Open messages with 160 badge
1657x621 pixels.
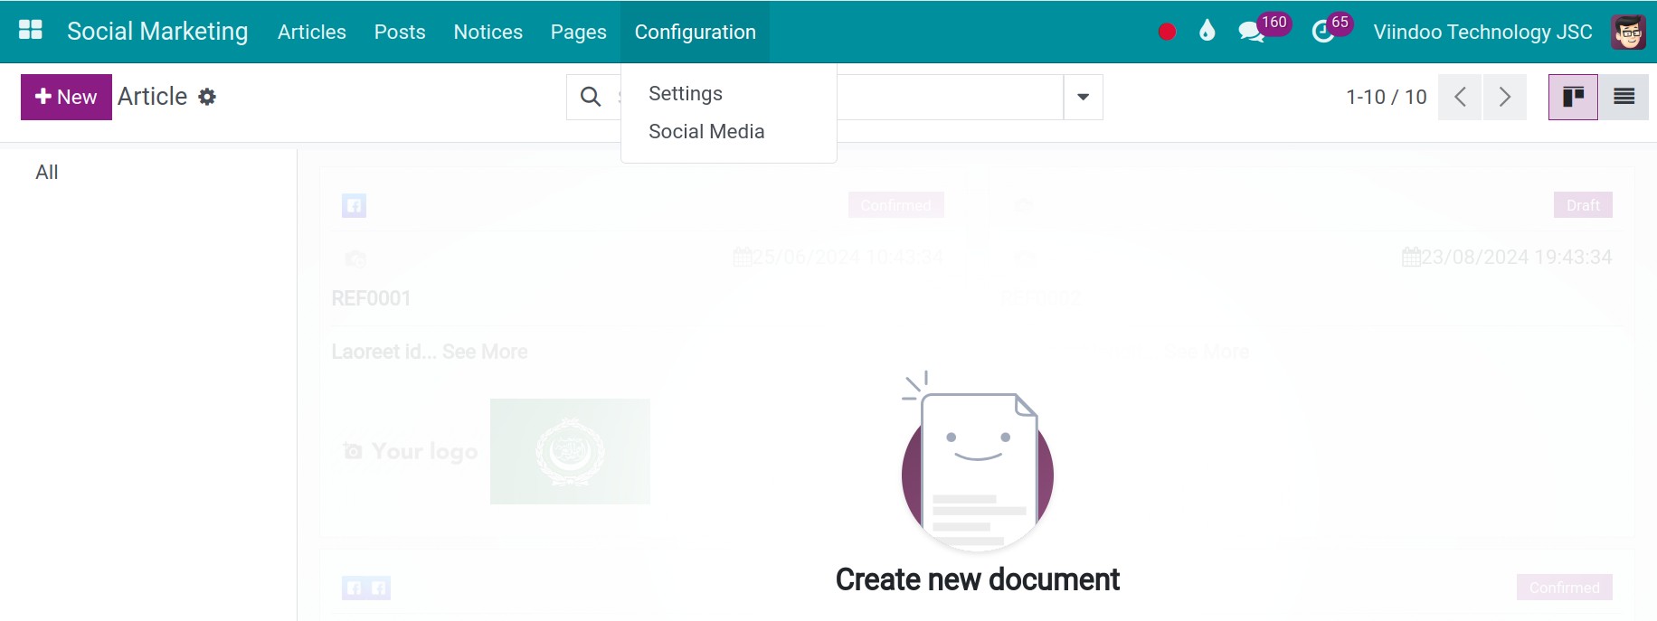[1264, 31]
